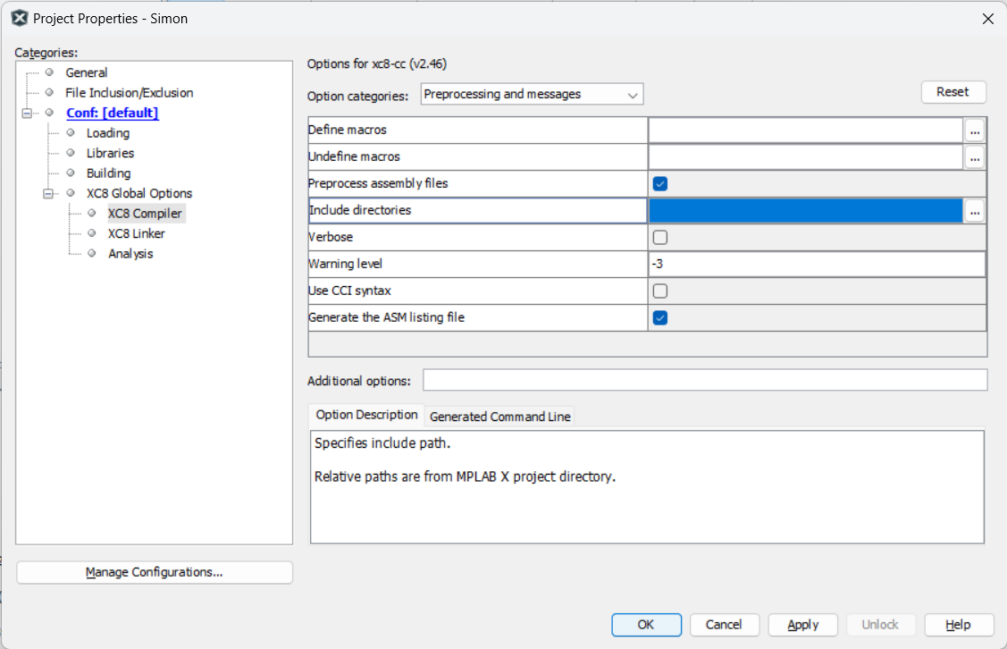This screenshot has height=649, width=1007.
Task: Click the Apply button
Action: [x=802, y=625]
